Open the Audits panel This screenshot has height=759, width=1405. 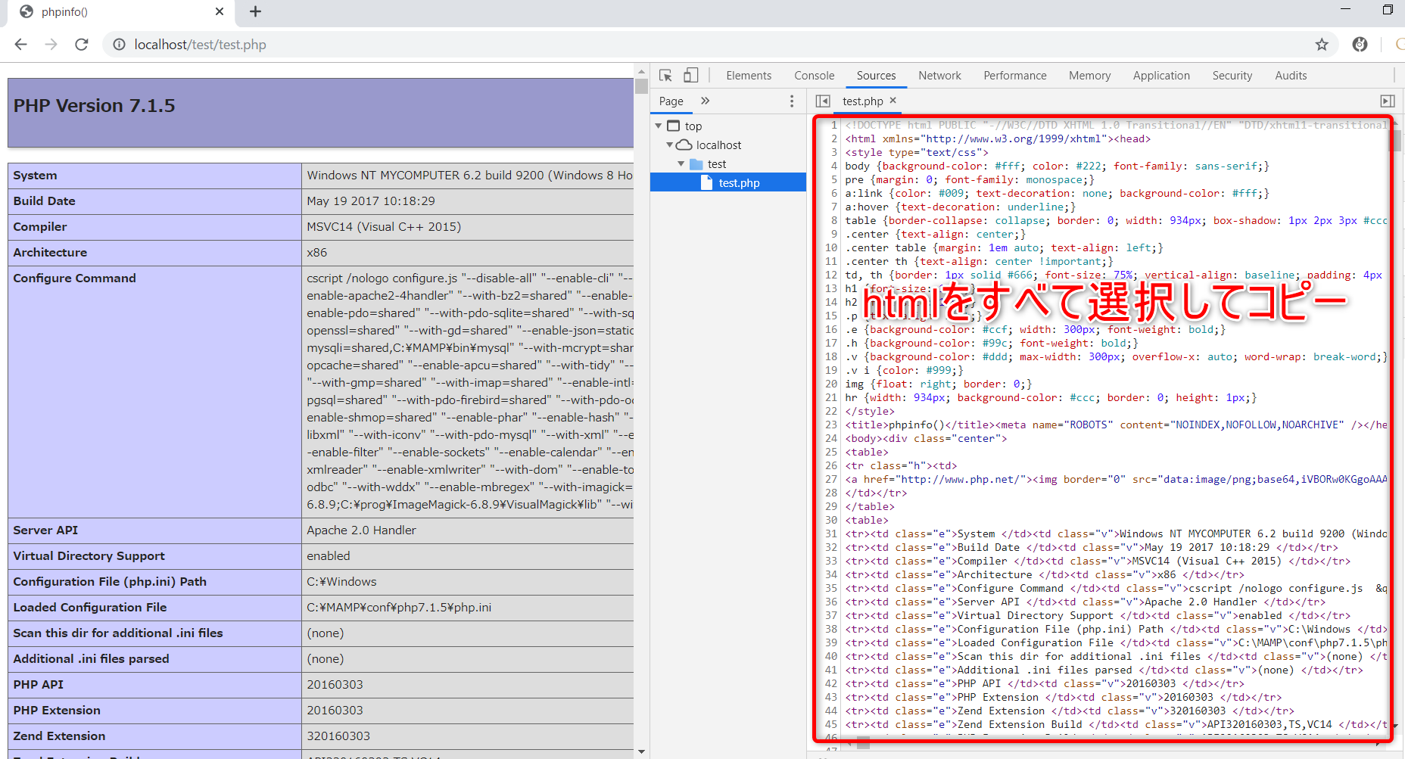coord(1291,76)
